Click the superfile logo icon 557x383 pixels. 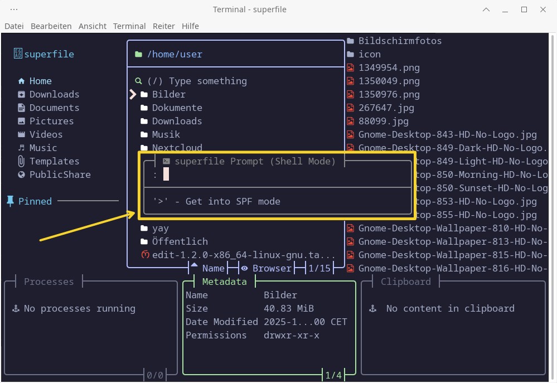(18, 54)
